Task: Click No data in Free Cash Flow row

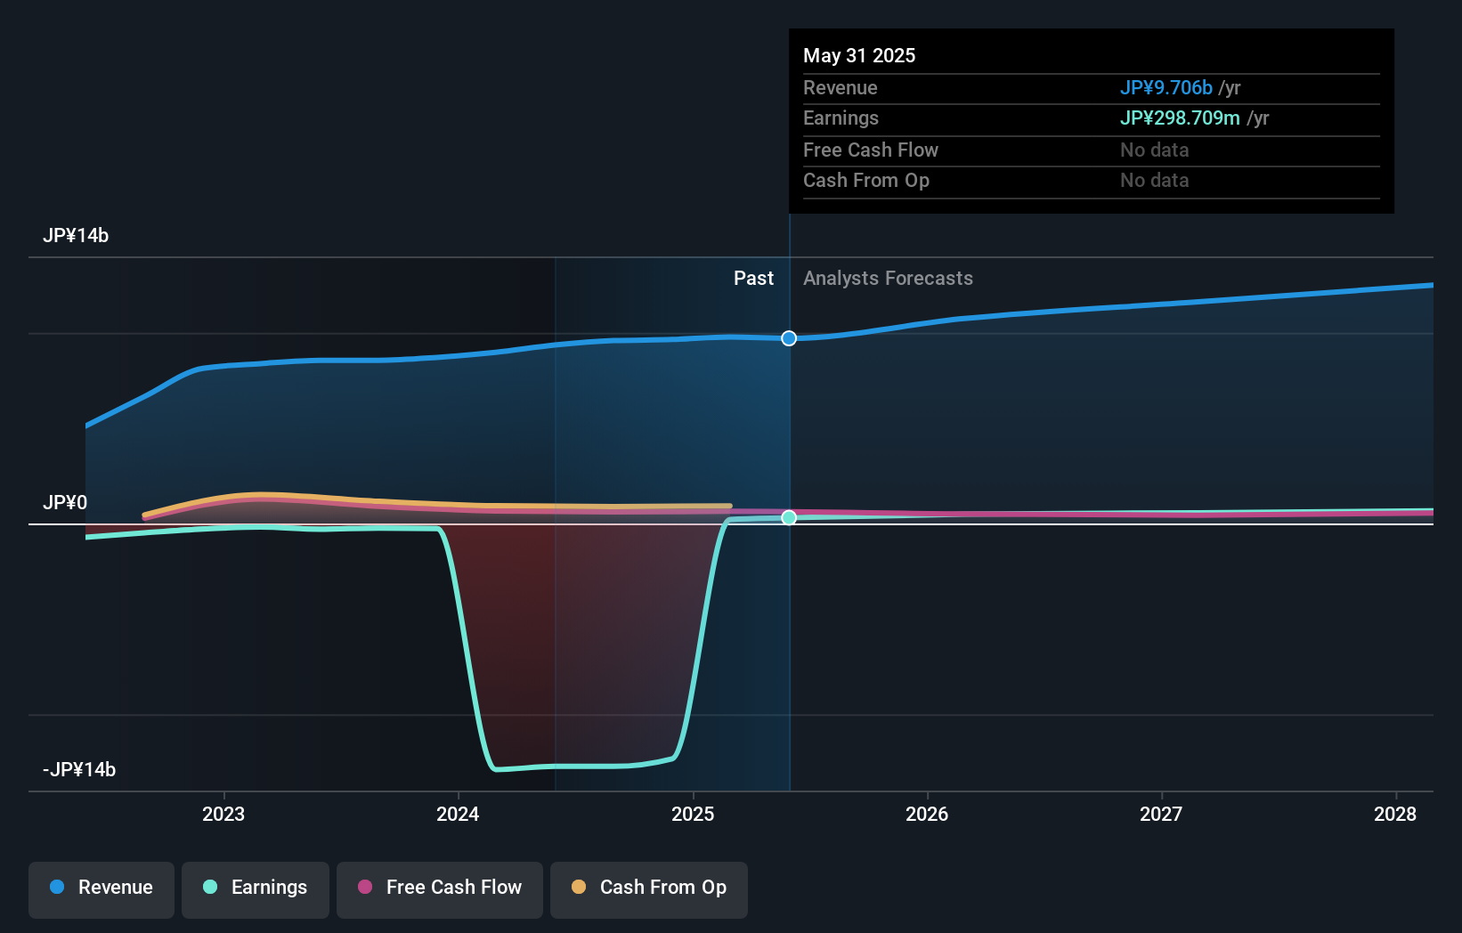Action: point(1155,150)
